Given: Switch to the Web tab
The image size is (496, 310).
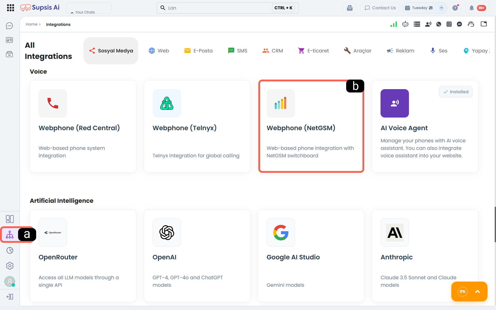Looking at the screenshot, I should (159, 51).
